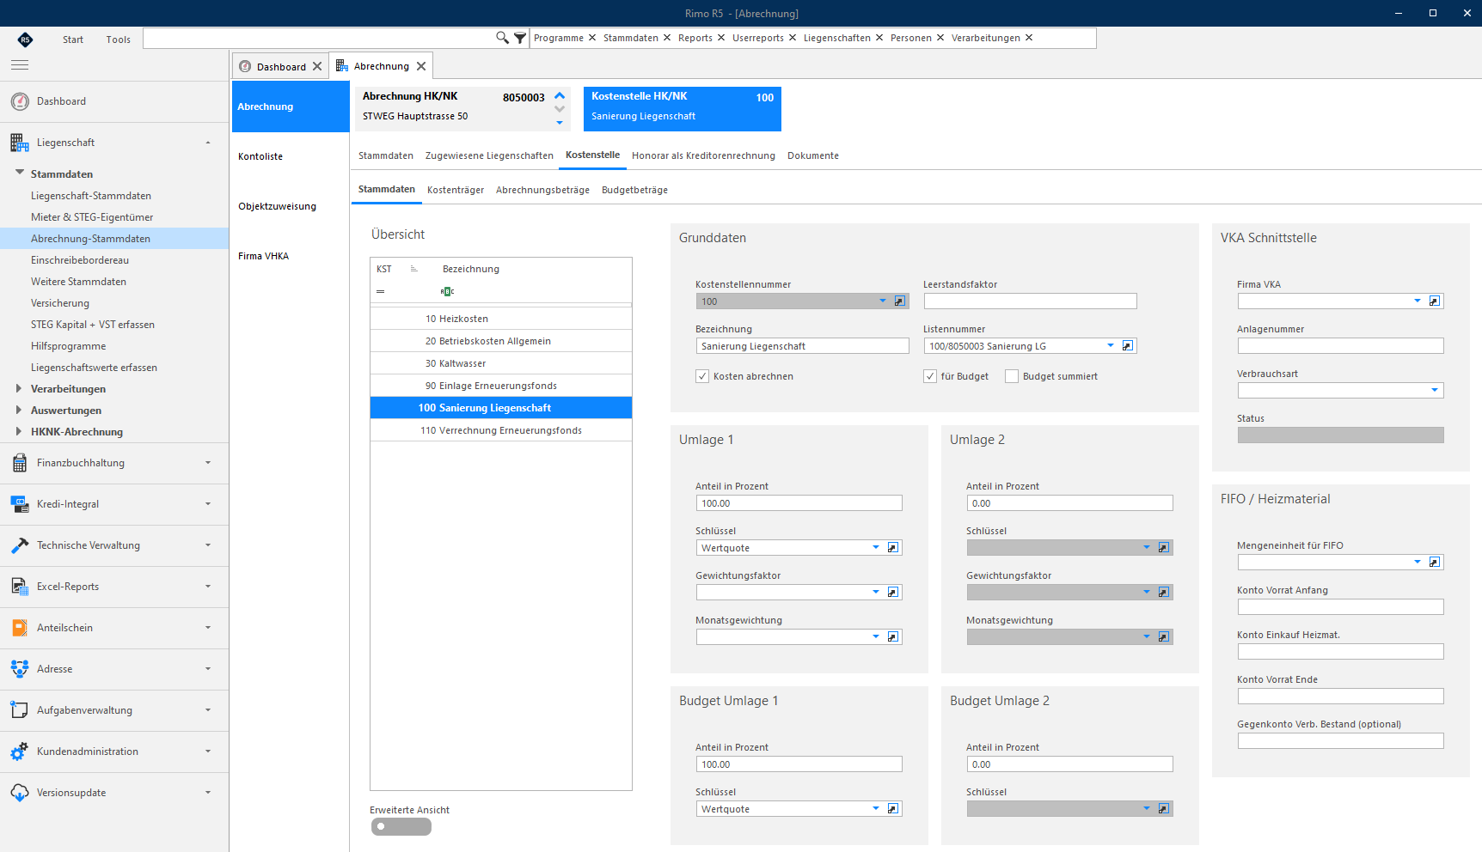The width and height of the screenshot is (1482, 852).
Task: Expand the Verarbeitungen tree node
Action: click(19, 389)
